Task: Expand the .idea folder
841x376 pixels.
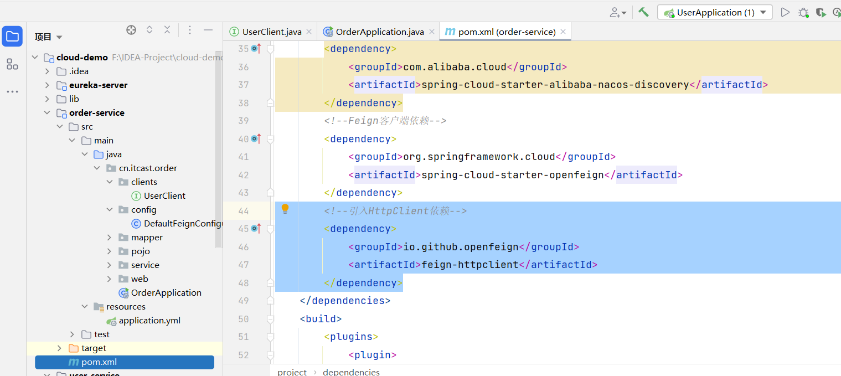Action: (x=48, y=71)
